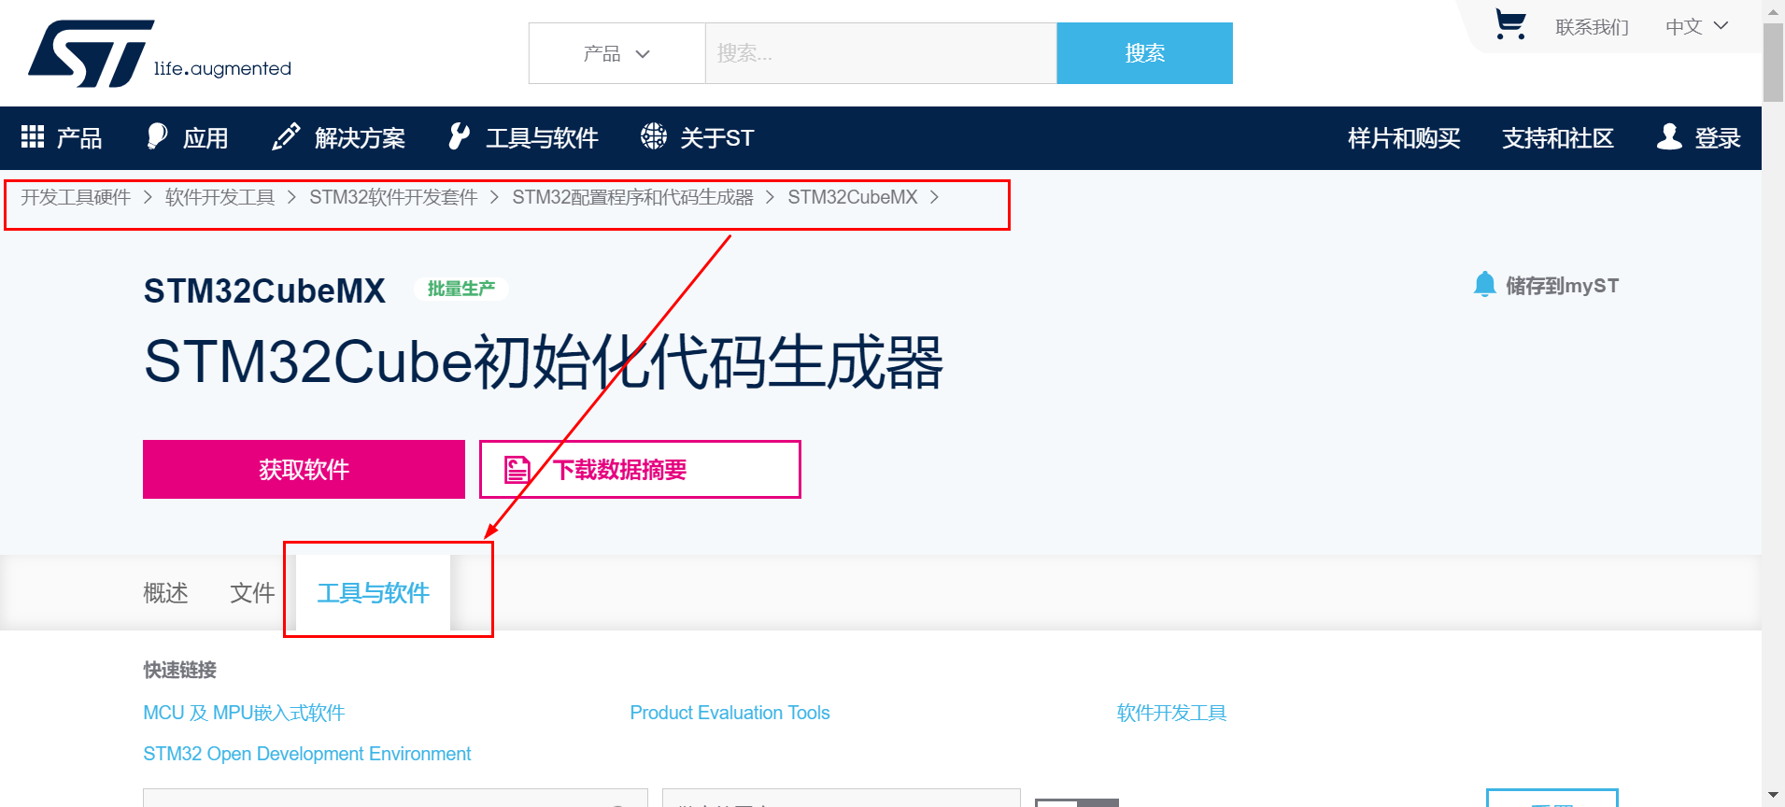
Task: Open STM32 Open Development Environment link
Action: [x=306, y=754]
